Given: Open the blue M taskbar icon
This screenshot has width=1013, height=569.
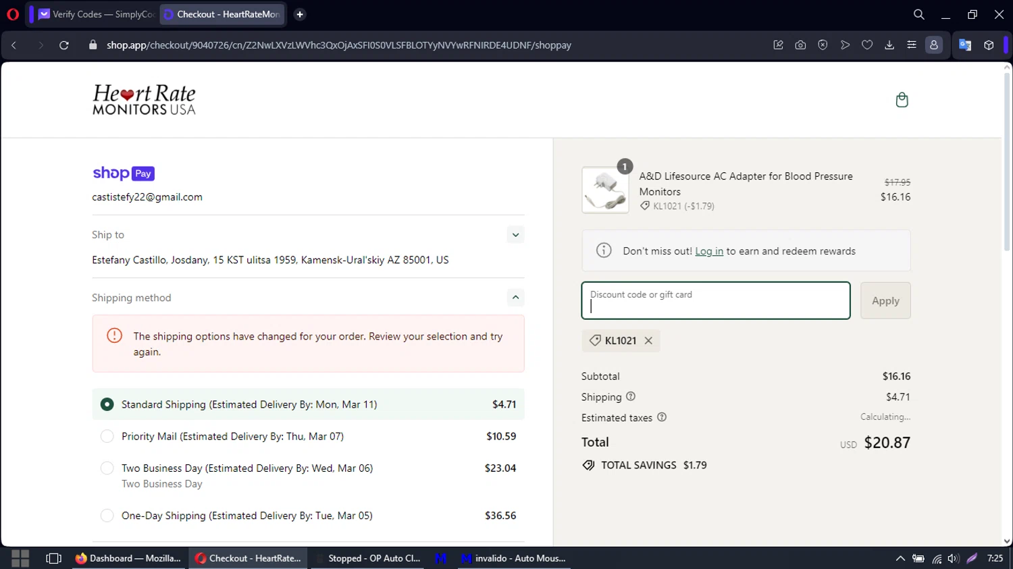Looking at the screenshot, I should point(441,558).
